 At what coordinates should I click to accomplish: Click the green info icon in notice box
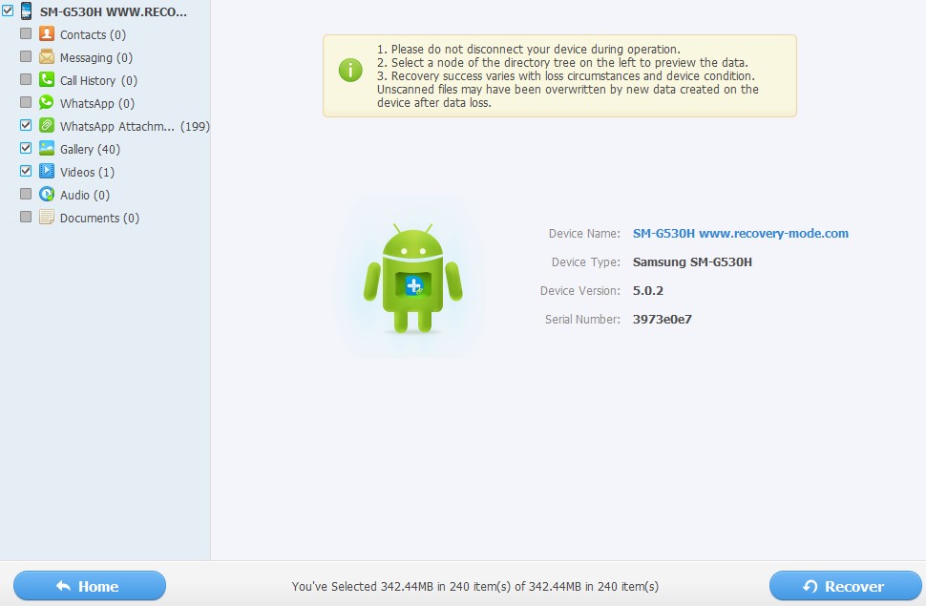(x=350, y=71)
